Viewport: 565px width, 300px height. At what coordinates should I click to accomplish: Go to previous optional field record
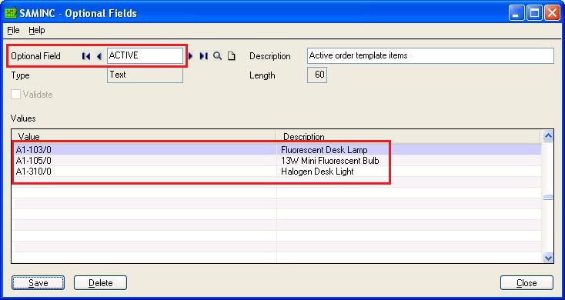point(99,56)
